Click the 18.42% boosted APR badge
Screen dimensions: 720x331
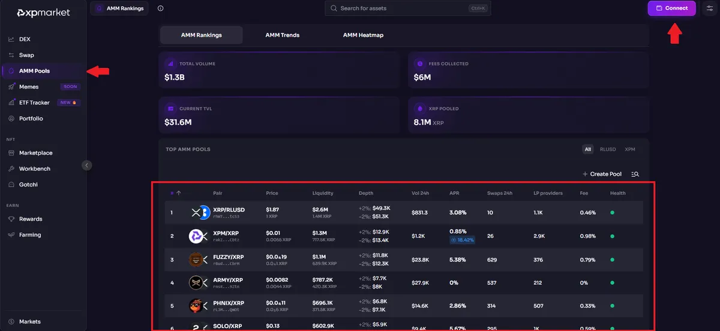[462, 240]
